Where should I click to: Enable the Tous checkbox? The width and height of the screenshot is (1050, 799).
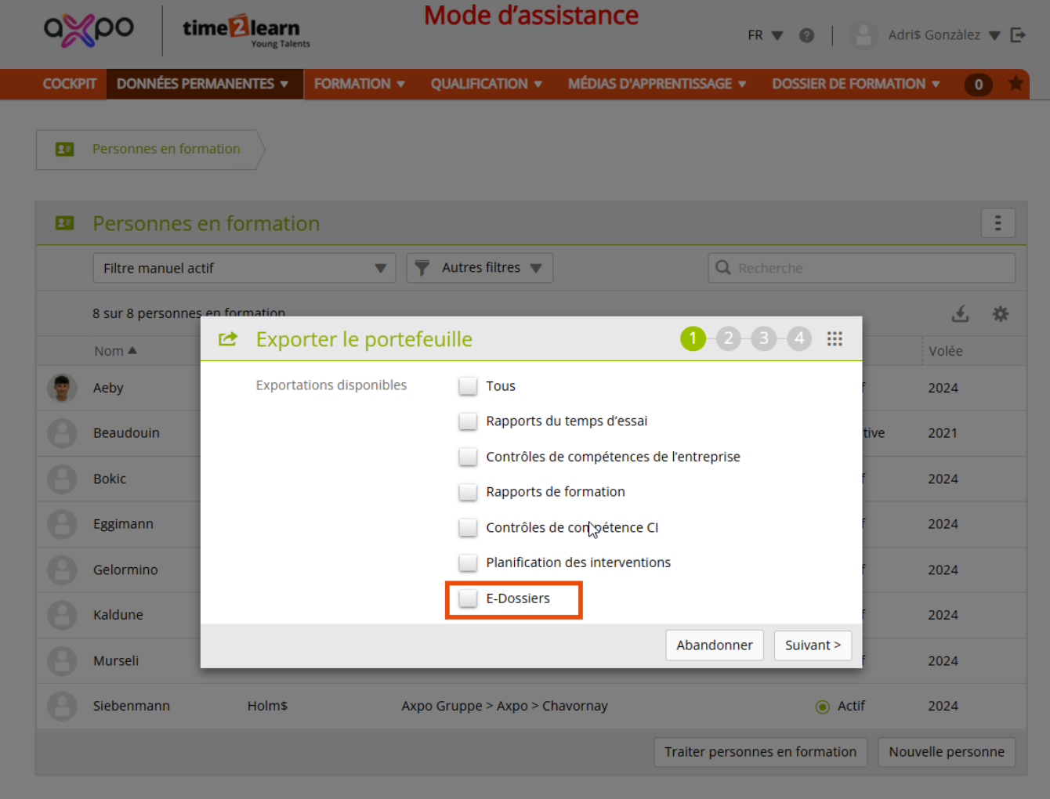[x=468, y=386]
